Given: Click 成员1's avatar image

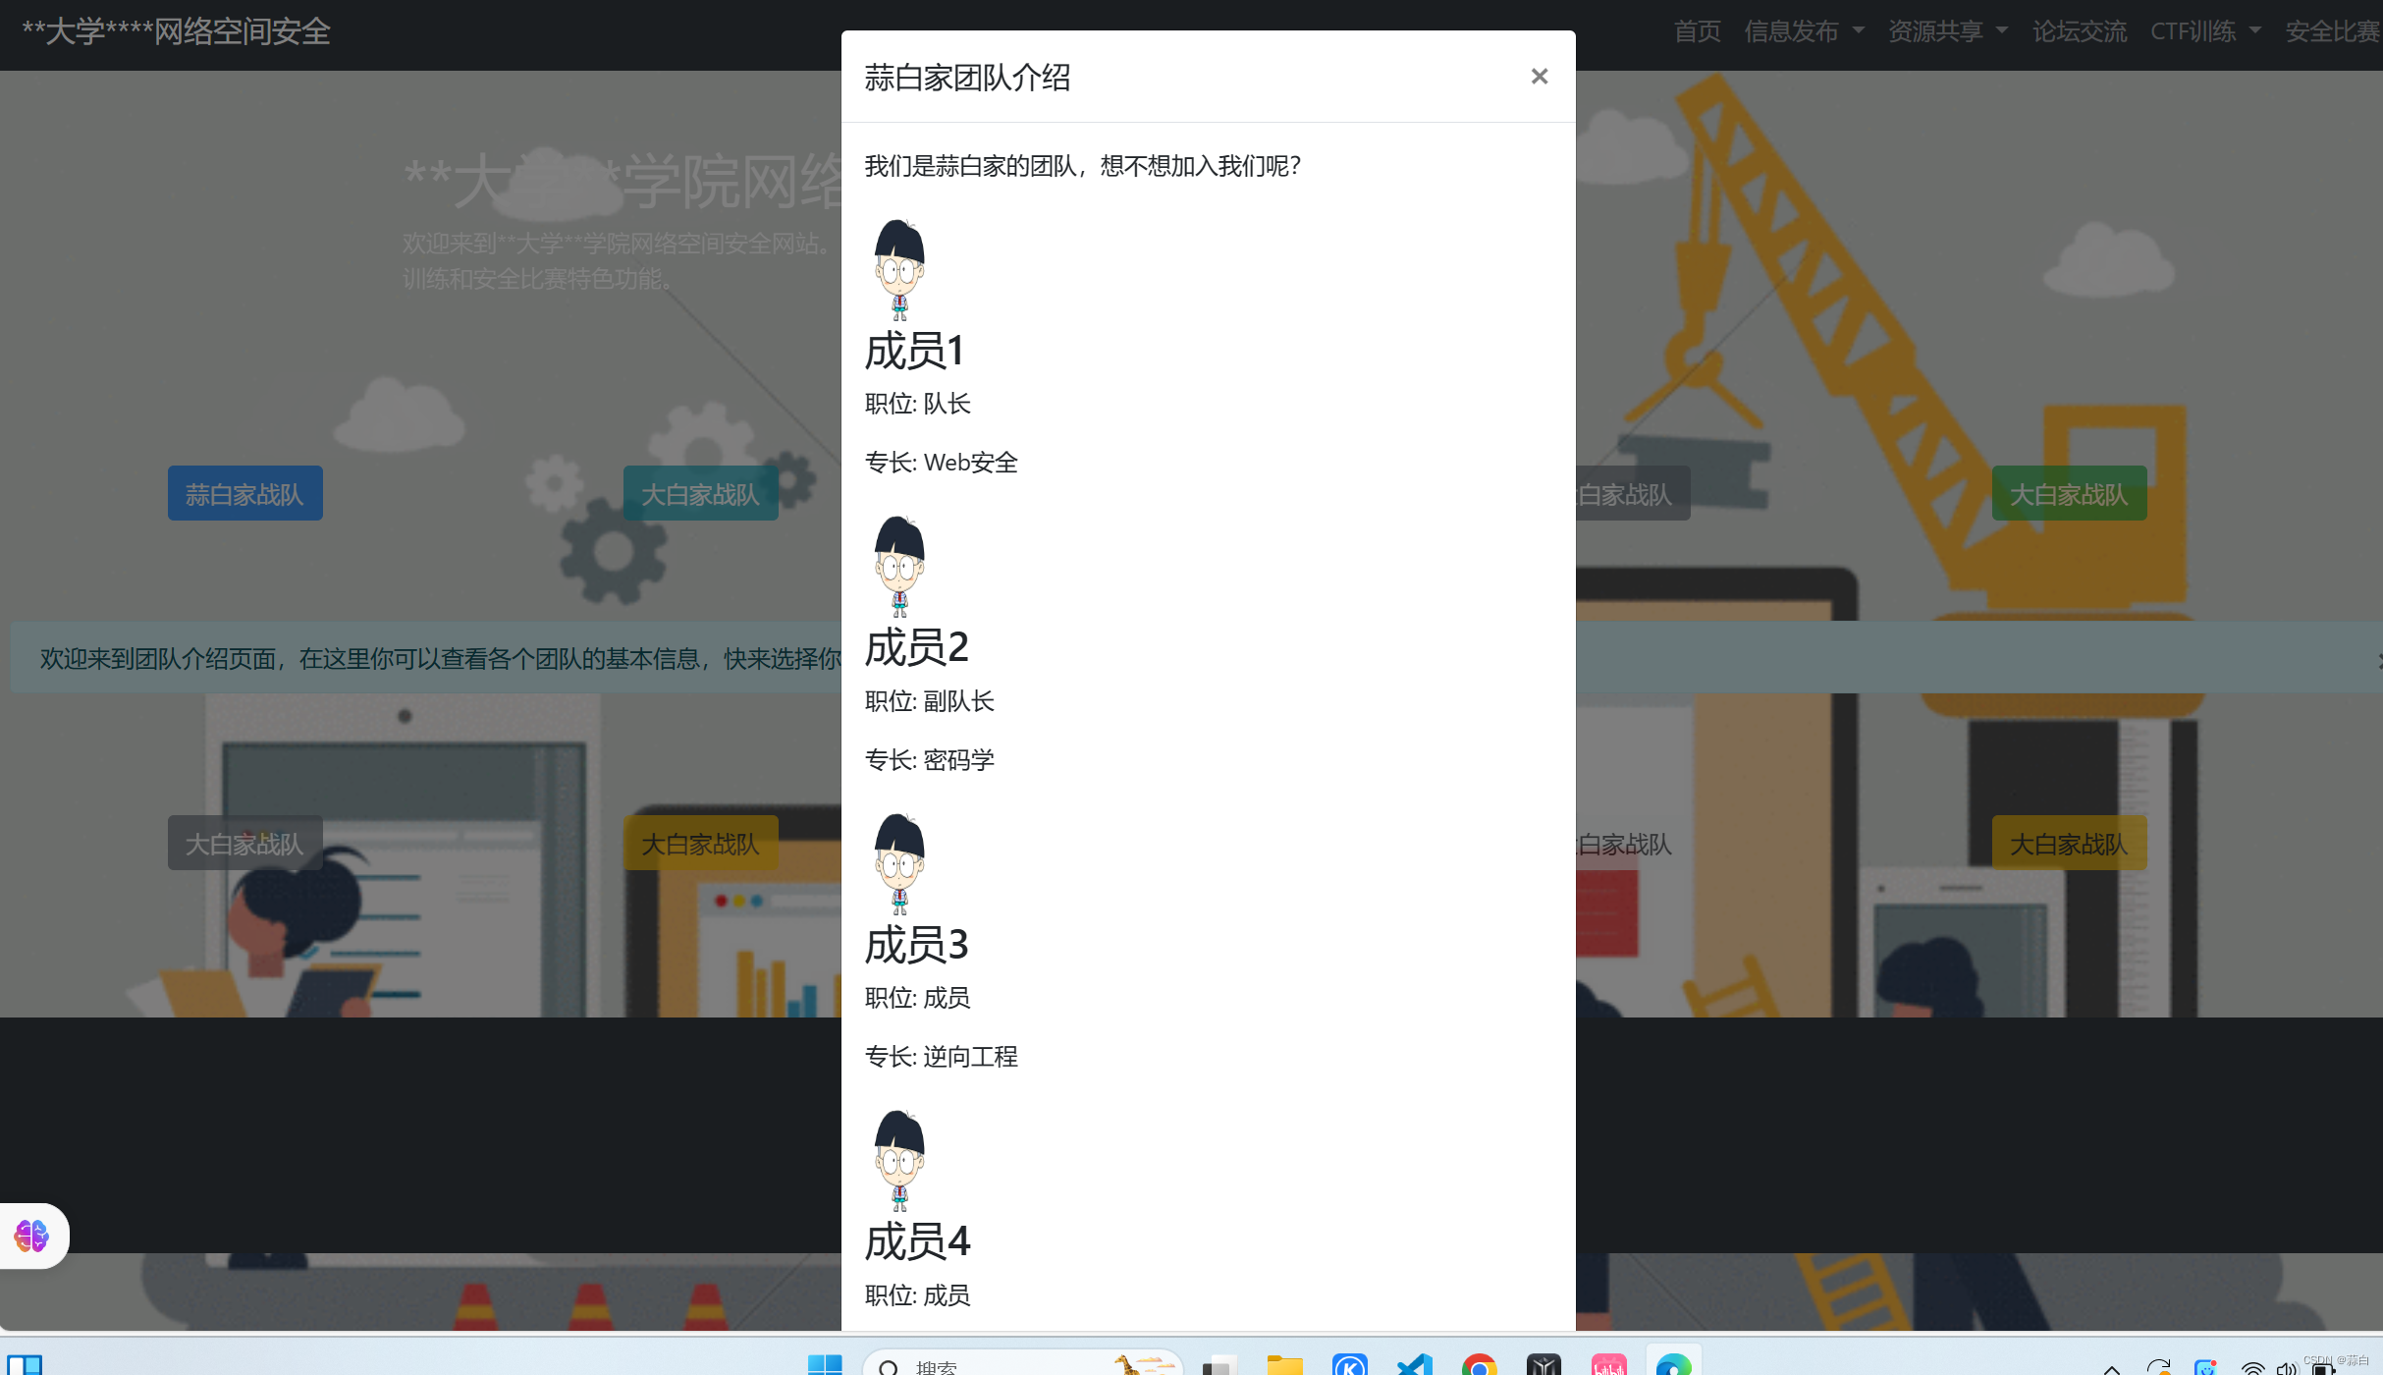Looking at the screenshot, I should point(899,270).
